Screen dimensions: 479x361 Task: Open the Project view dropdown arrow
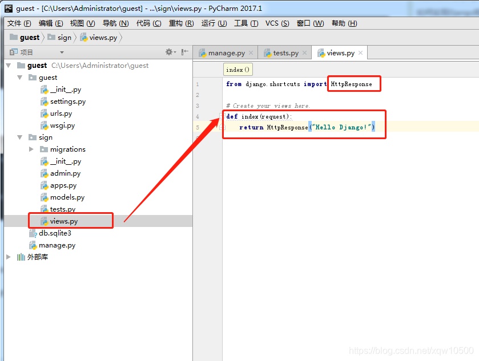point(62,52)
